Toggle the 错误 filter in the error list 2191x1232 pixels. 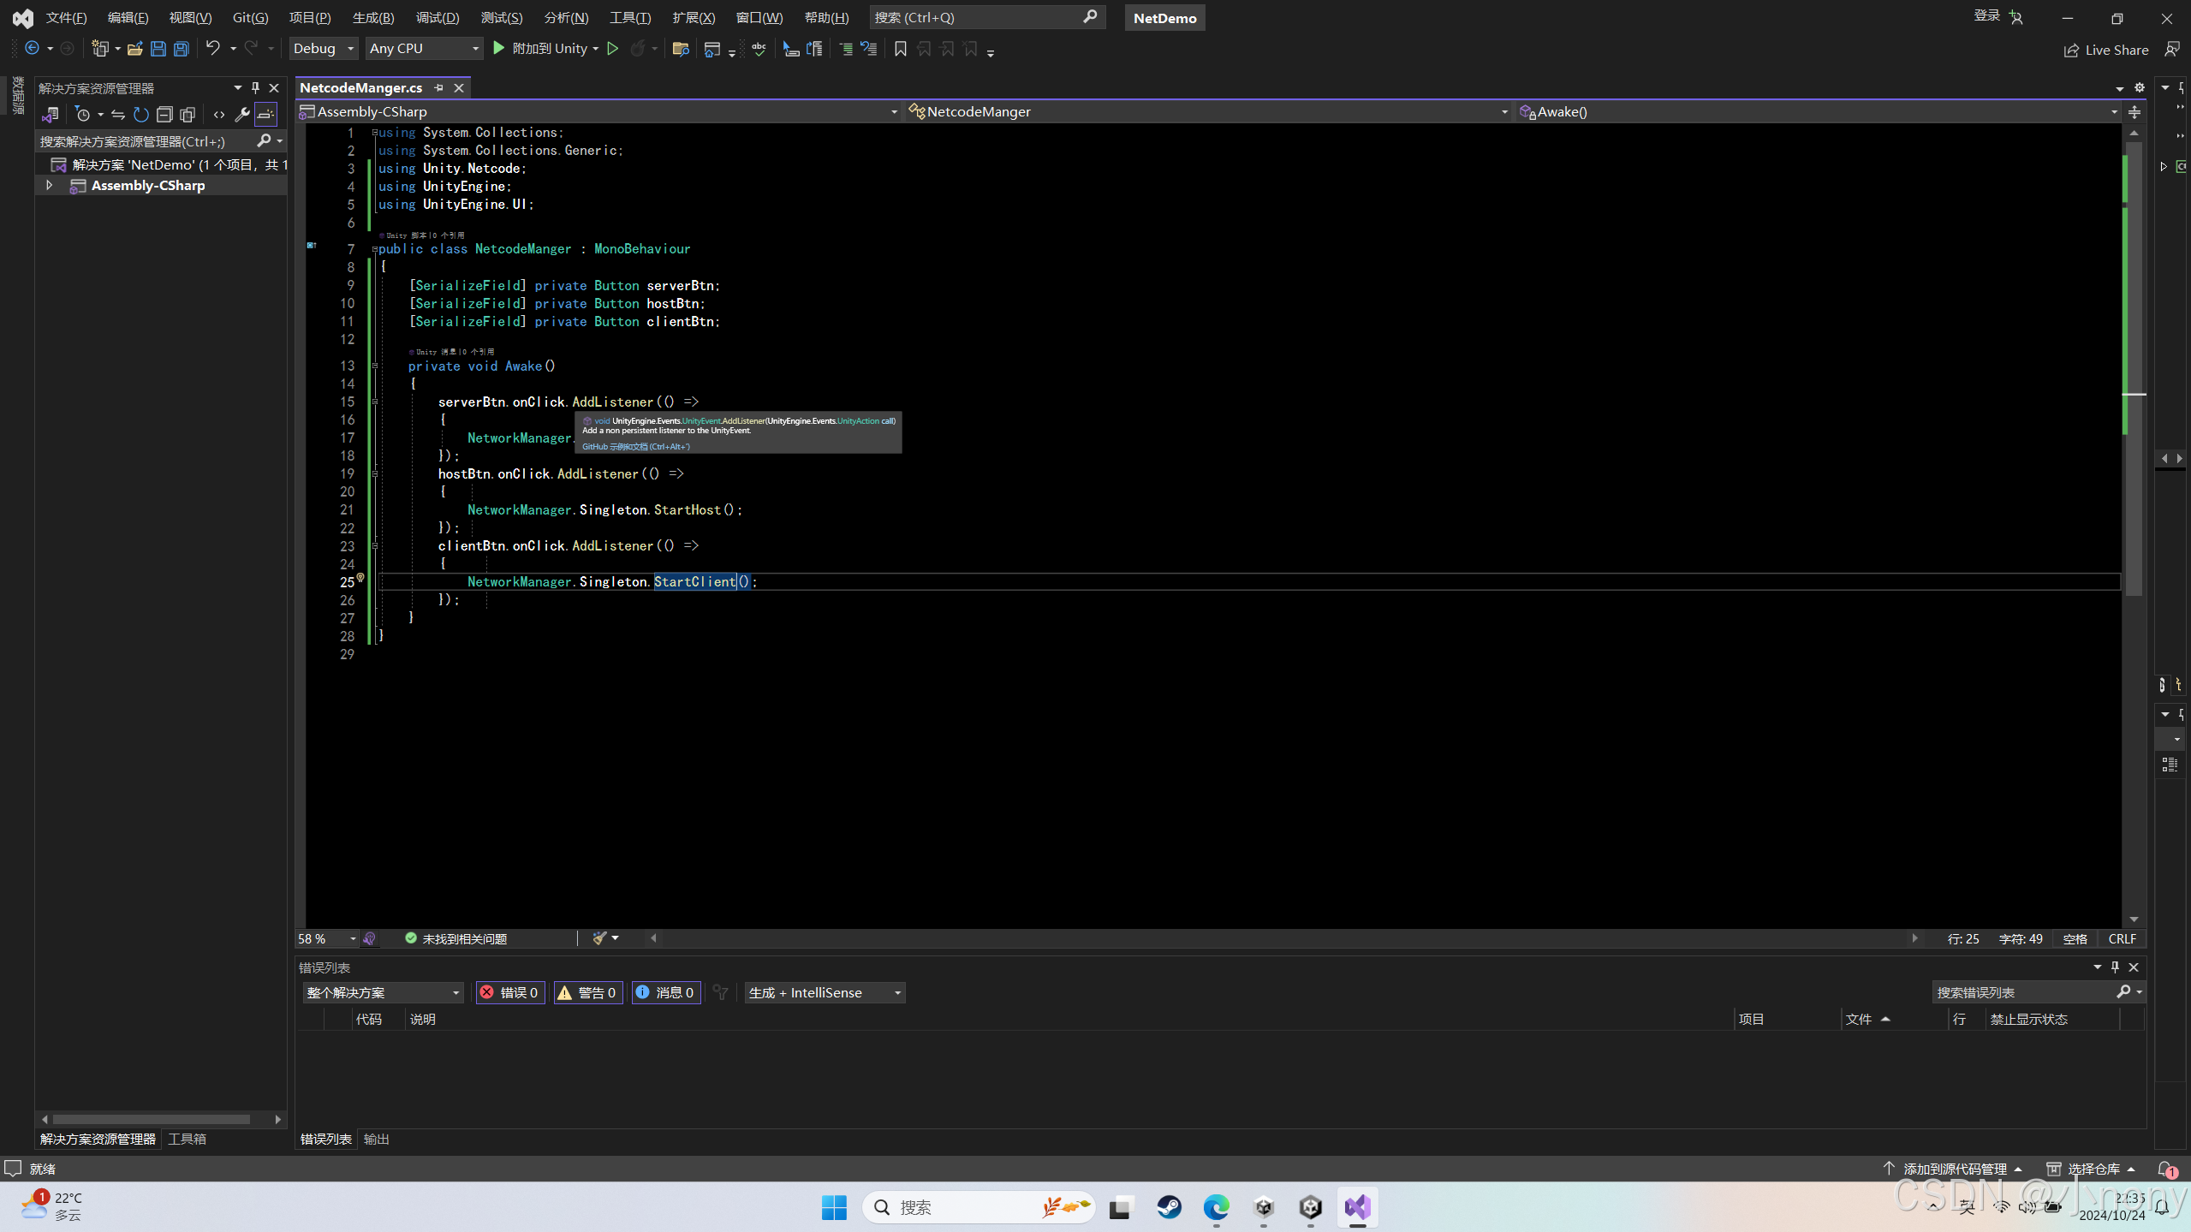tap(509, 992)
